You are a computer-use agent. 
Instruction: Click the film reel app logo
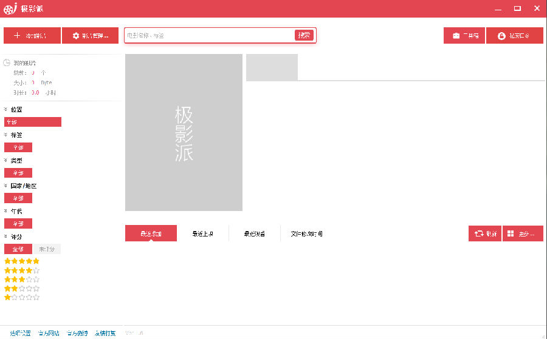pos(10,8)
